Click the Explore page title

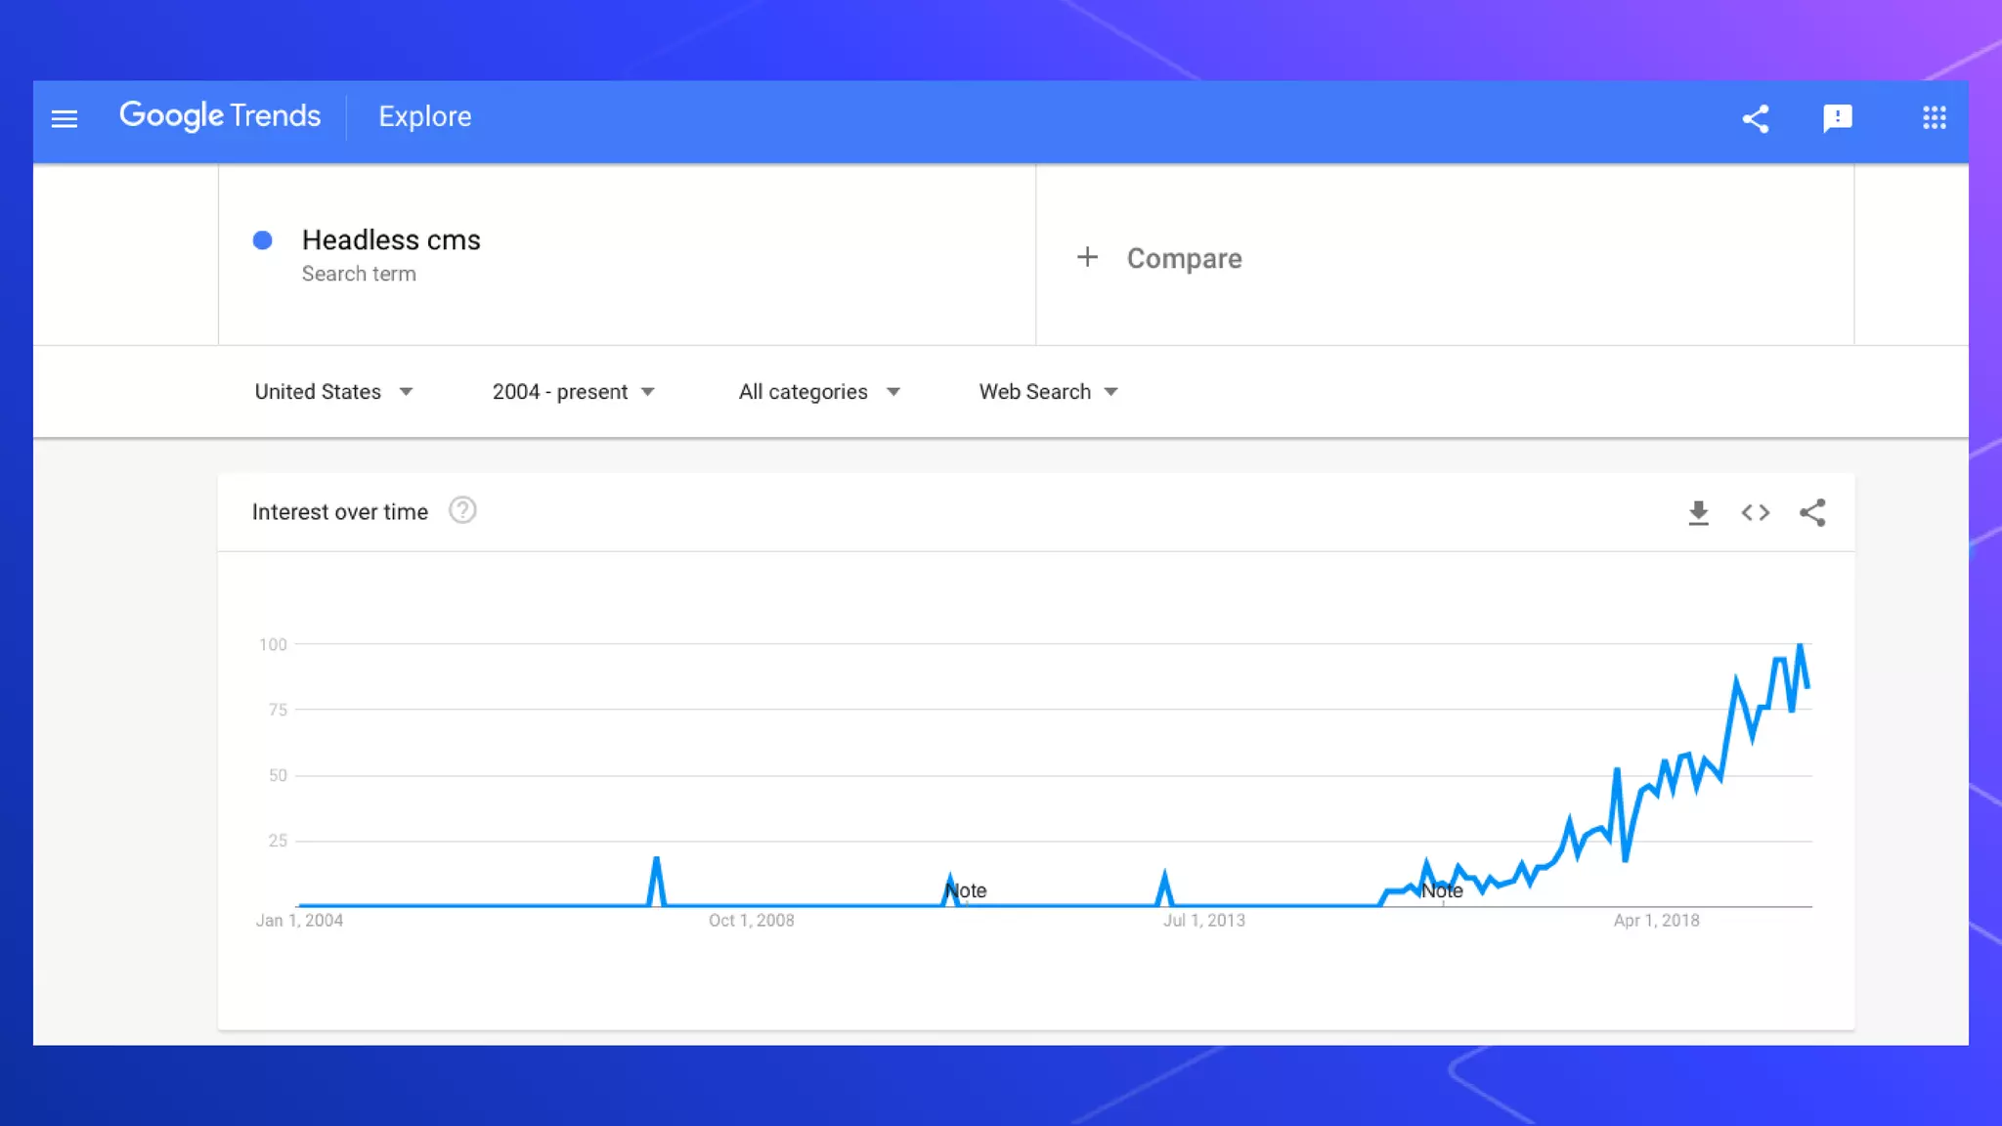424,116
